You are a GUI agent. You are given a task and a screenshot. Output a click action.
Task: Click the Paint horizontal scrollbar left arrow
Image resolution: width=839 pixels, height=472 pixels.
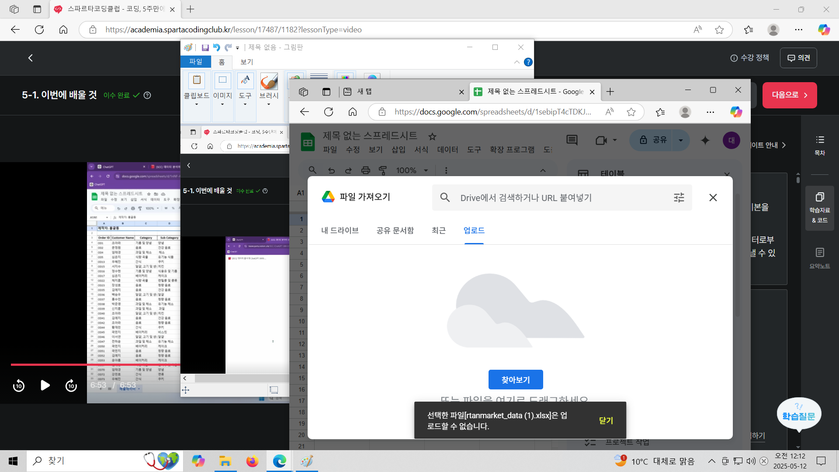click(185, 378)
